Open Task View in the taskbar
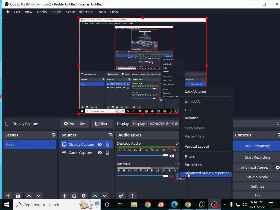 (x=120, y=205)
